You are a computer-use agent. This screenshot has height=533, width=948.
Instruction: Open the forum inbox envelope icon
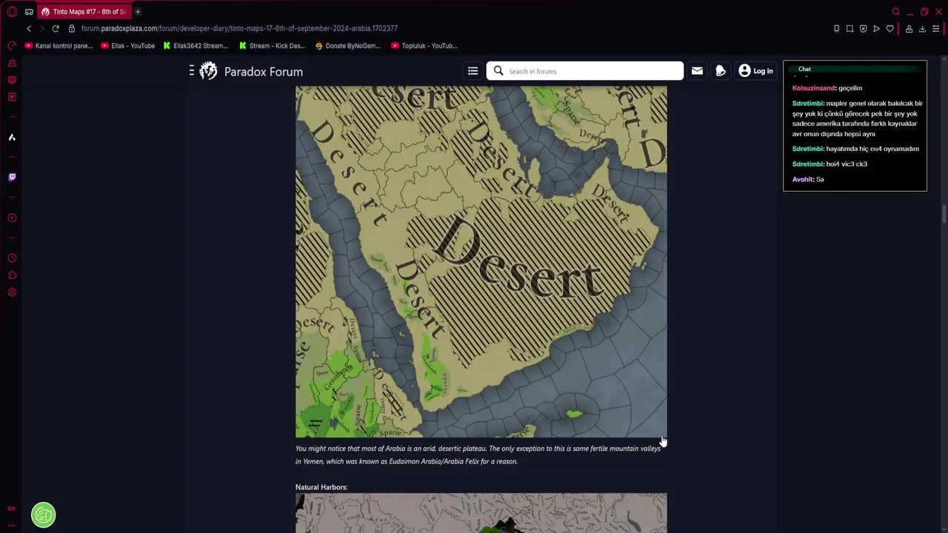[697, 71]
